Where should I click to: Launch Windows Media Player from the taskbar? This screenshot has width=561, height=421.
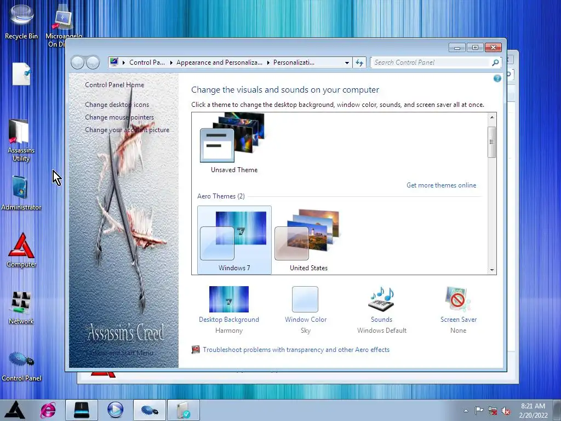tap(115, 410)
